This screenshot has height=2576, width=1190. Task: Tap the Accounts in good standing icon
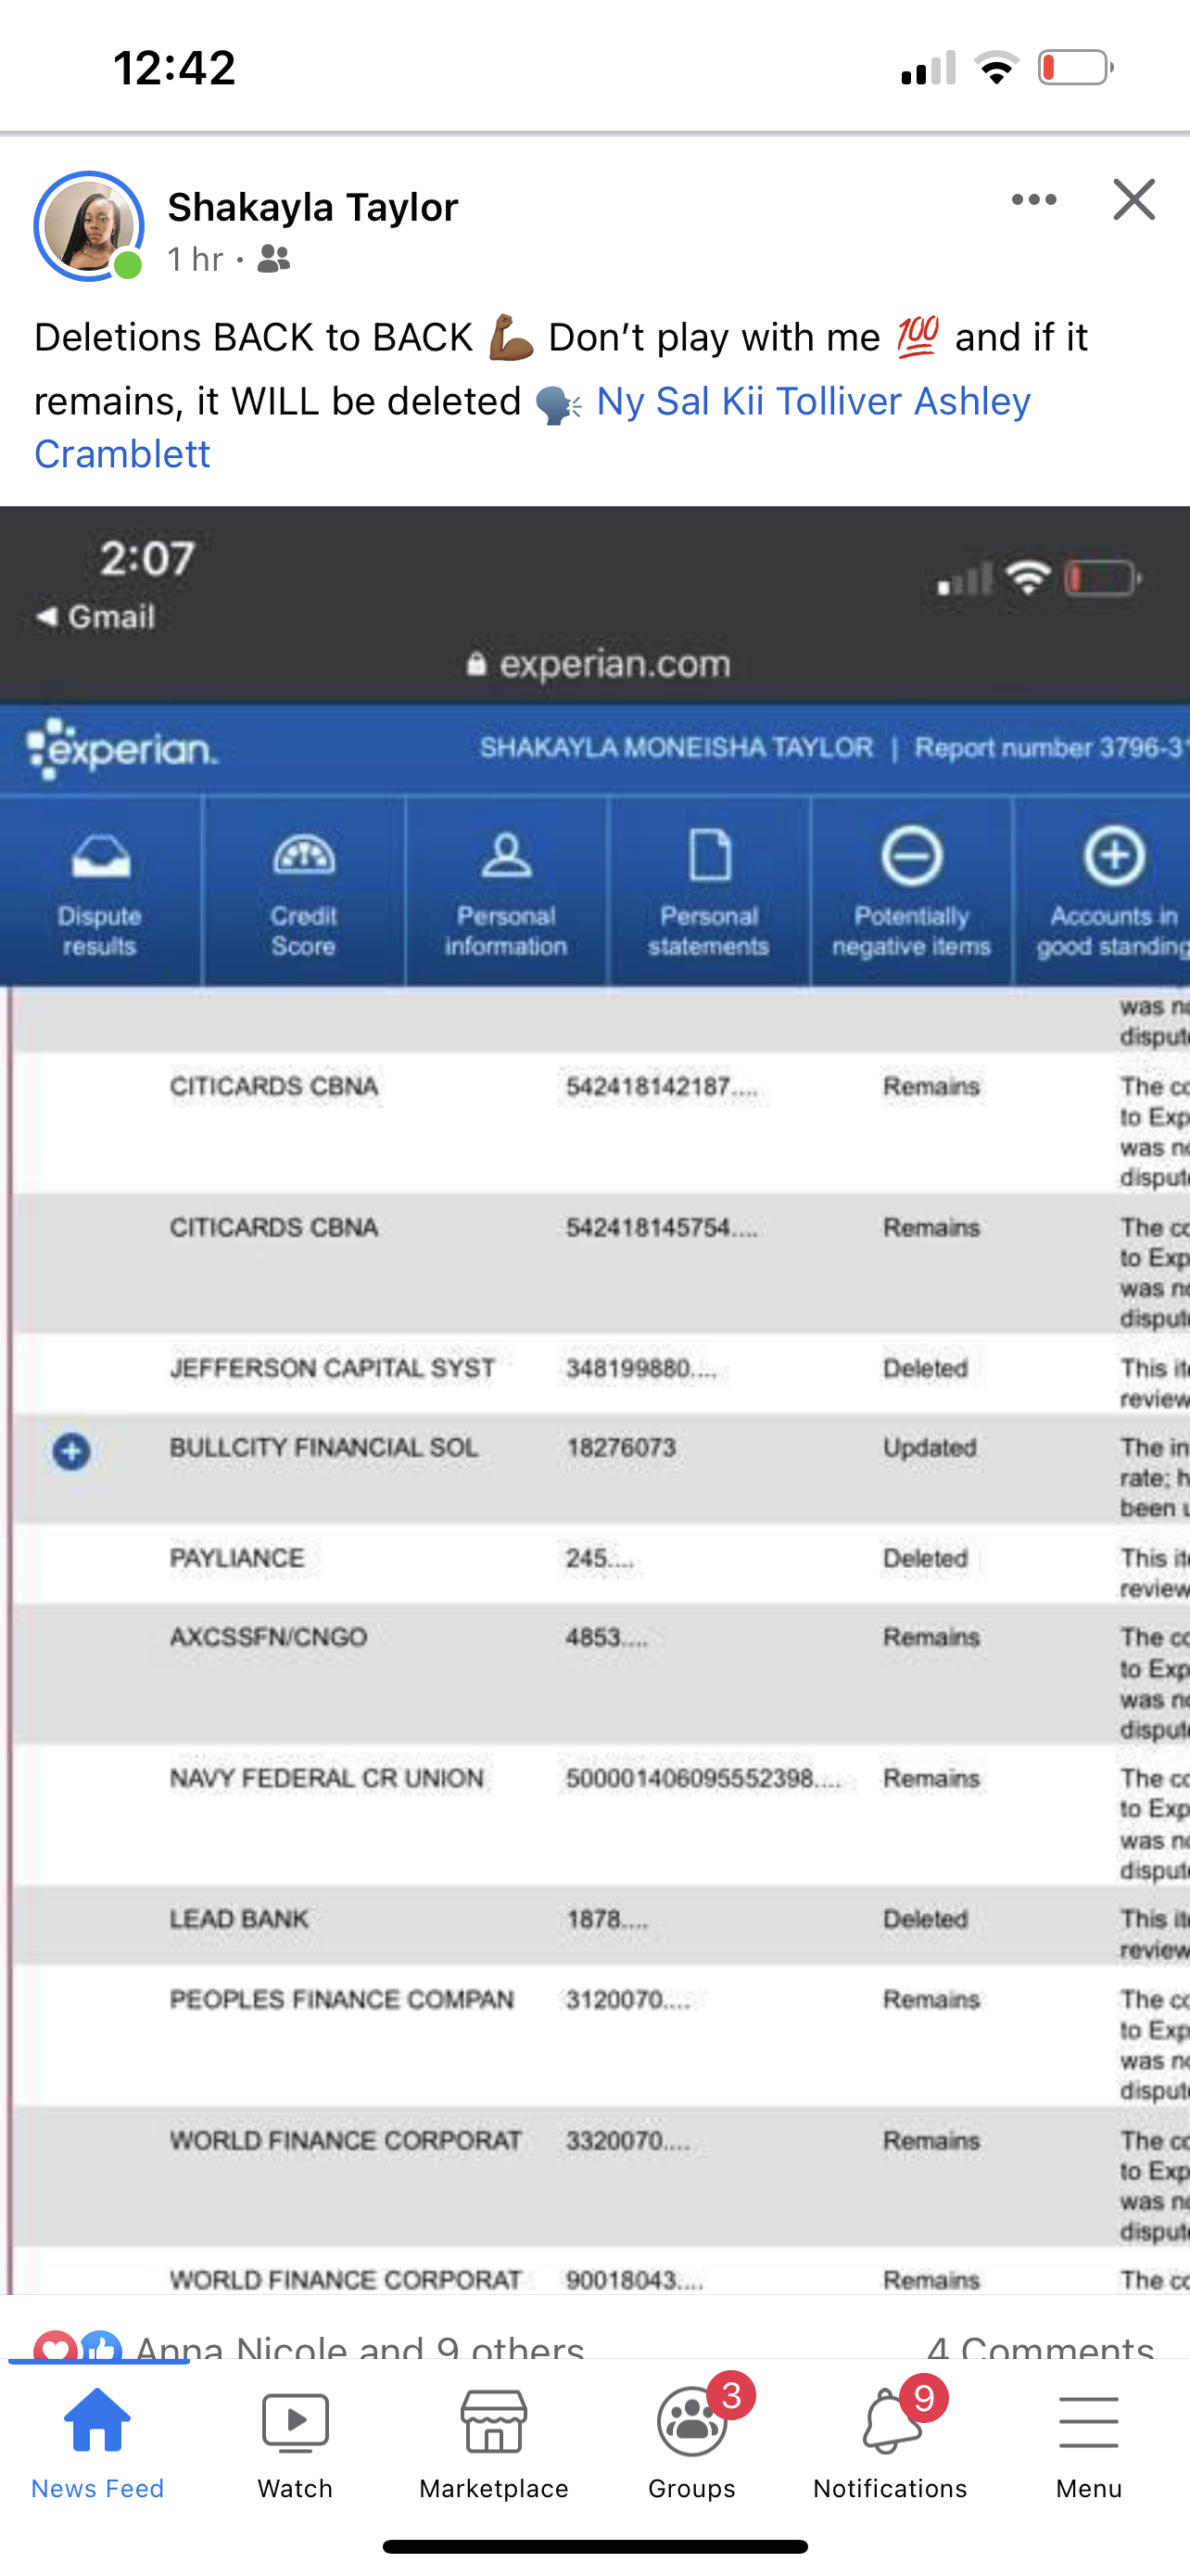point(1113,857)
